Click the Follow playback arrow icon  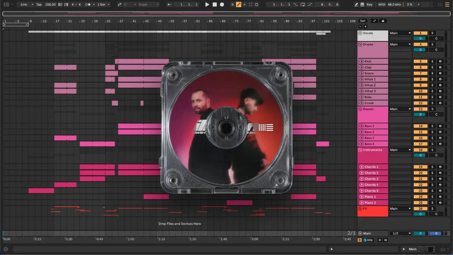pyautogui.click(x=170, y=5)
